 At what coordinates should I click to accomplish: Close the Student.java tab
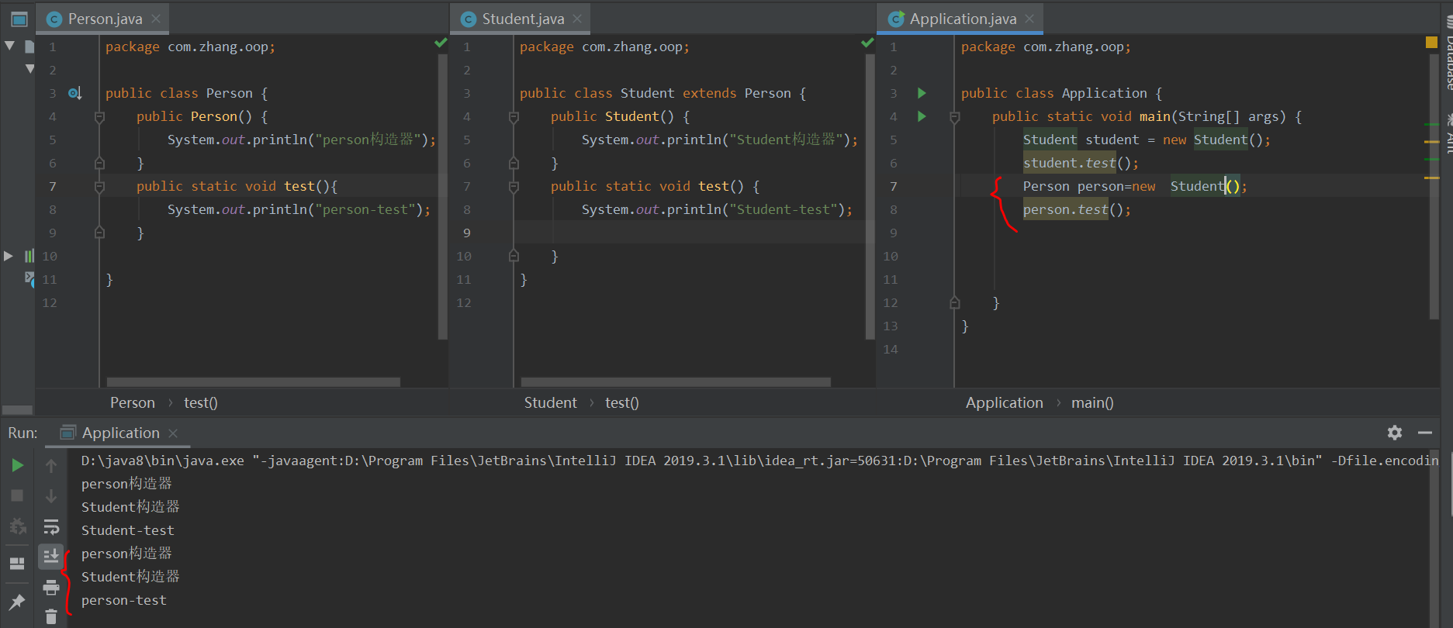577,19
